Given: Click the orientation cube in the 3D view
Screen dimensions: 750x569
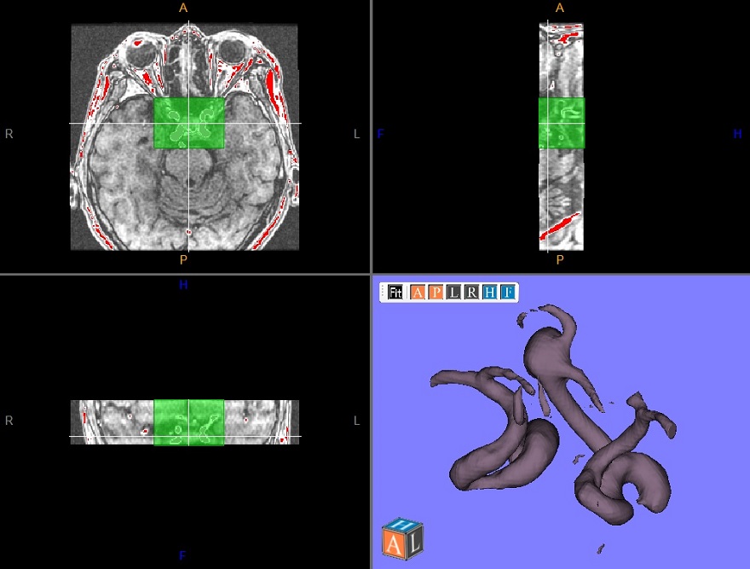Looking at the screenshot, I should tap(402, 538).
